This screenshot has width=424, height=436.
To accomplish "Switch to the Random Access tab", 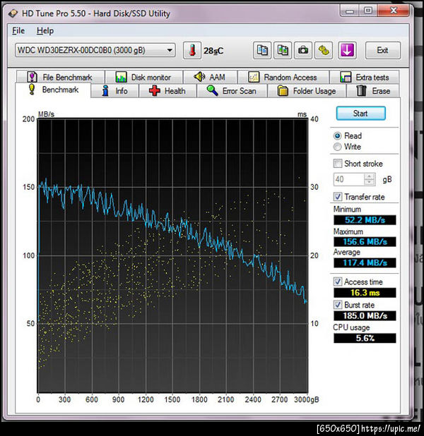I will tap(283, 77).
